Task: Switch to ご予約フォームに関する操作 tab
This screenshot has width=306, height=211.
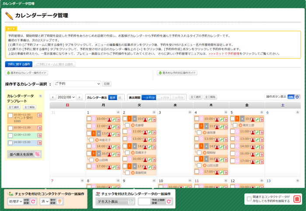Action: (54, 64)
